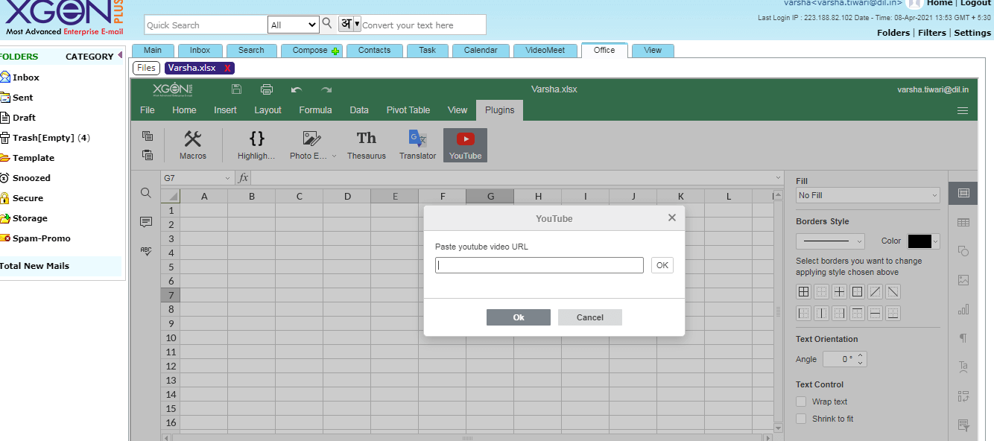Image resolution: width=994 pixels, height=441 pixels.
Task: Open the 'All' search scope dropdown
Action: click(294, 25)
